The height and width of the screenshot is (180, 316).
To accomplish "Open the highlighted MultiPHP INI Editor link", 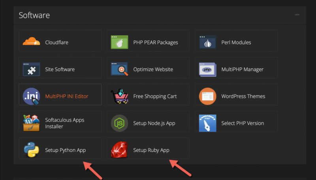I will coord(67,96).
